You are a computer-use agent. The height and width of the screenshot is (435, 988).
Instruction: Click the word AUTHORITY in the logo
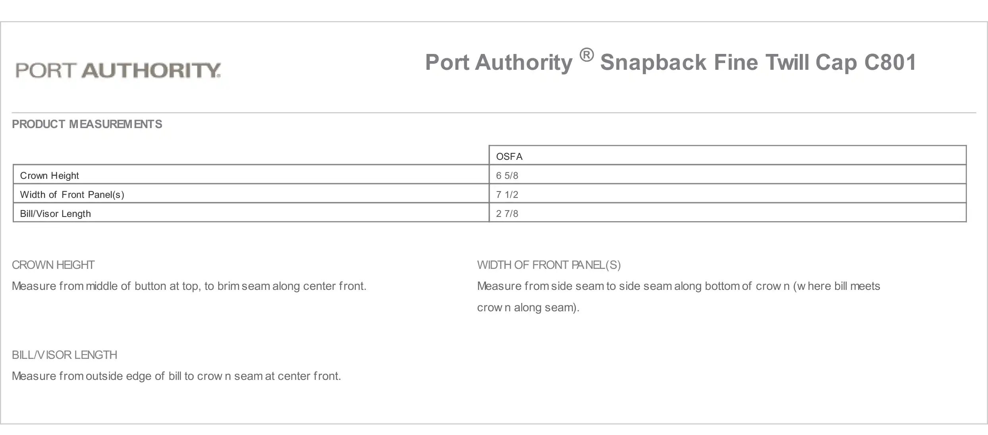pyautogui.click(x=151, y=70)
